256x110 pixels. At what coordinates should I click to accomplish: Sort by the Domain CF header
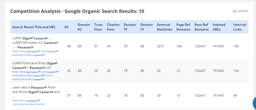point(146,27)
